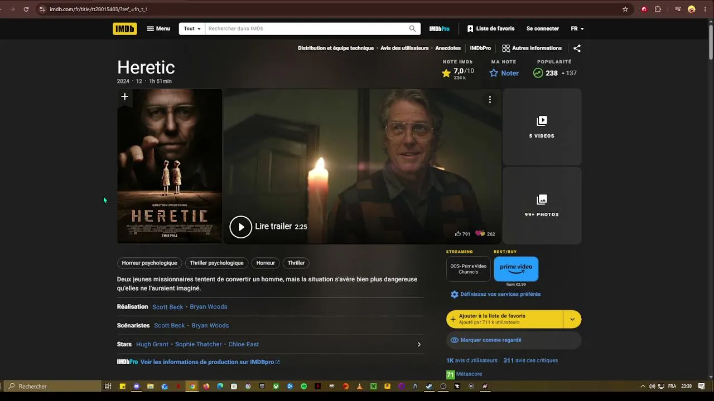Choose the Prime Video rent/buy option

[516, 269]
